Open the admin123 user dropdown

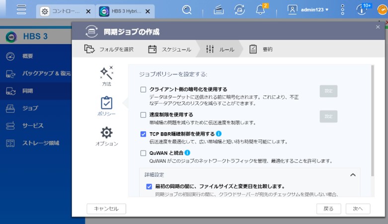[x=309, y=10]
